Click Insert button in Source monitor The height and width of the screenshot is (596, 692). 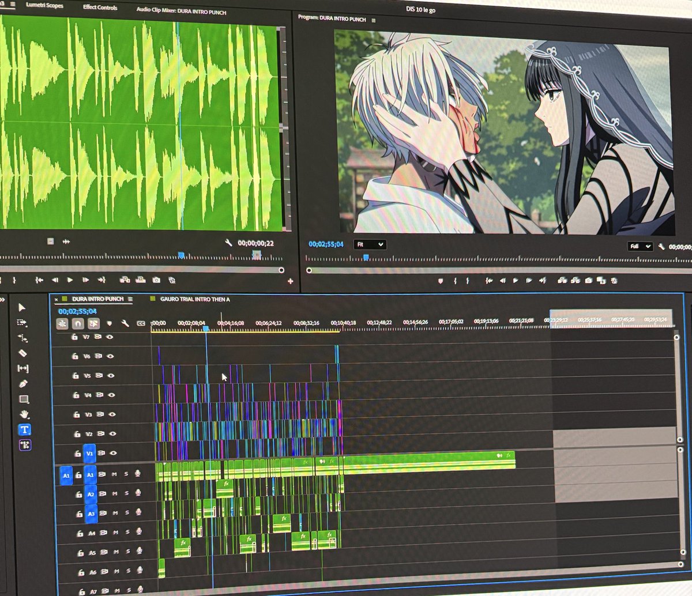[124, 280]
